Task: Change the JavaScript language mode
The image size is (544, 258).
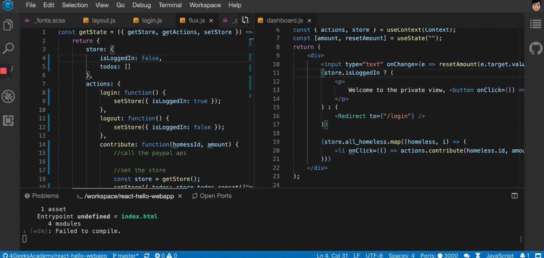Action: (x=499, y=255)
